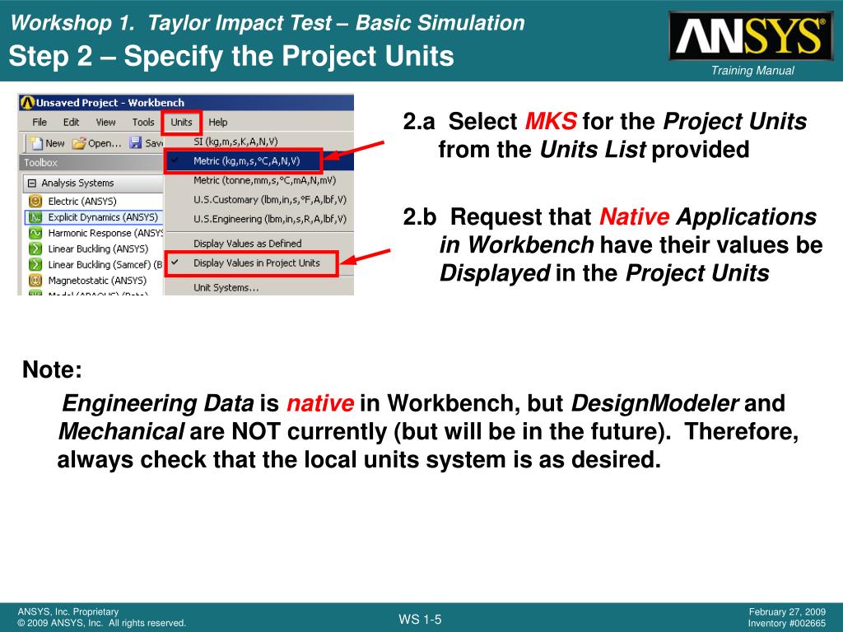Select Display Values as Defined
Screen dimensions: 843x632
(258, 244)
